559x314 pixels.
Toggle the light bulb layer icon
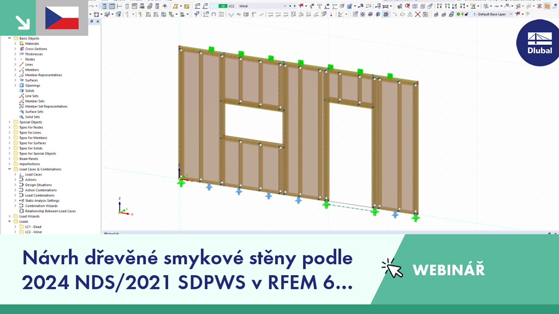tap(462, 14)
